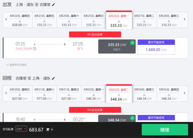
Task: Edit the departure route Shanghai to Kuala Lumpur pencil icon
Action: [x=53, y=5]
